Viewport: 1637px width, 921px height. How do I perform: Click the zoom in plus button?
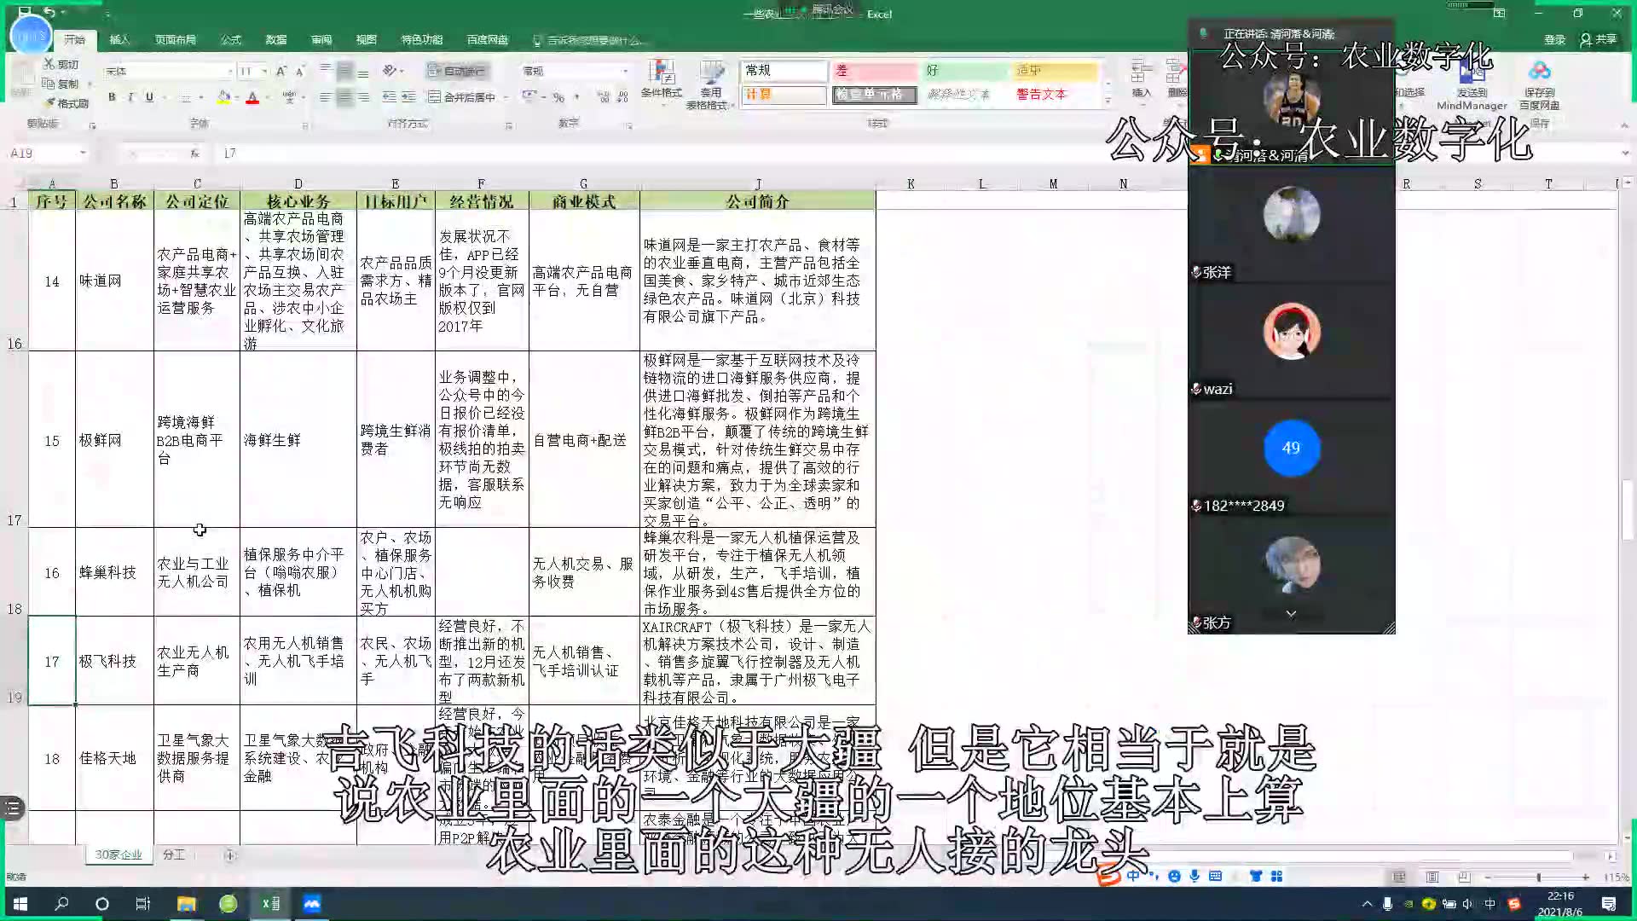(x=1585, y=877)
